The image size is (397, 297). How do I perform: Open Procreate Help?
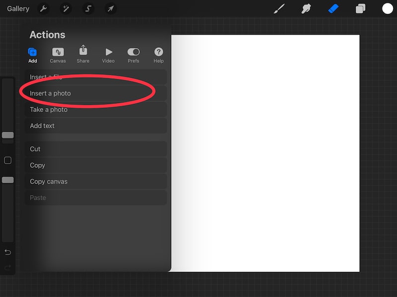158,54
